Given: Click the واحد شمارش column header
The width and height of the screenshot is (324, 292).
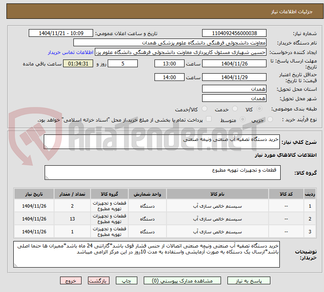Looking at the screenshot, I should [147, 194].
